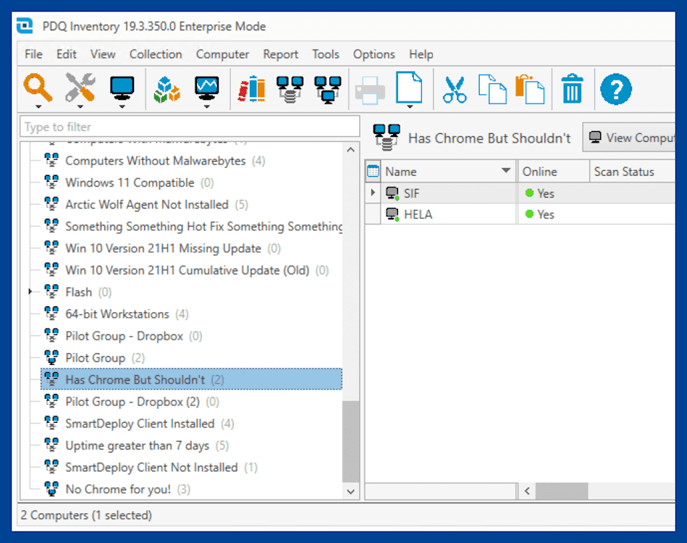Open the wrench and screwdriver Tools icon
This screenshot has width=687, height=543.
tap(80, 88)
